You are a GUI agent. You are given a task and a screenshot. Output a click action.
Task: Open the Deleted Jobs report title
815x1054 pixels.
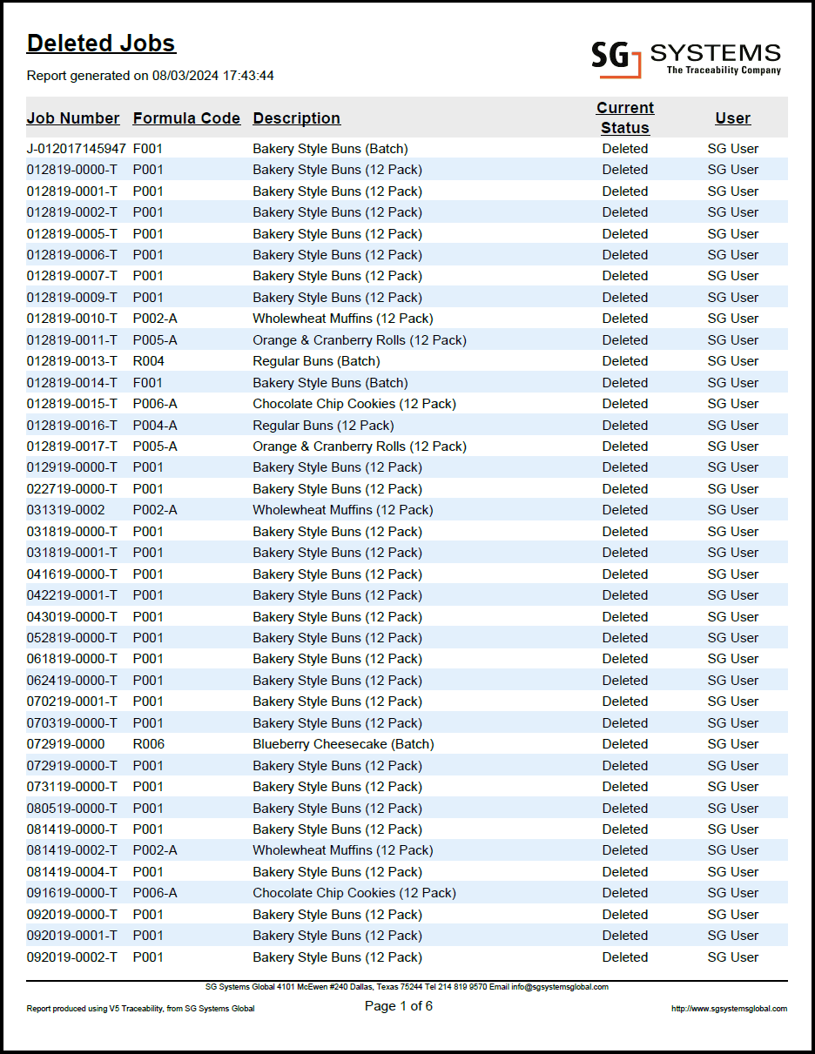[101, 42]
